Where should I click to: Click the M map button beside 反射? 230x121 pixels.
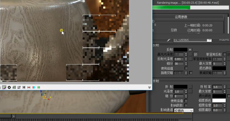(x=190, y=50)
